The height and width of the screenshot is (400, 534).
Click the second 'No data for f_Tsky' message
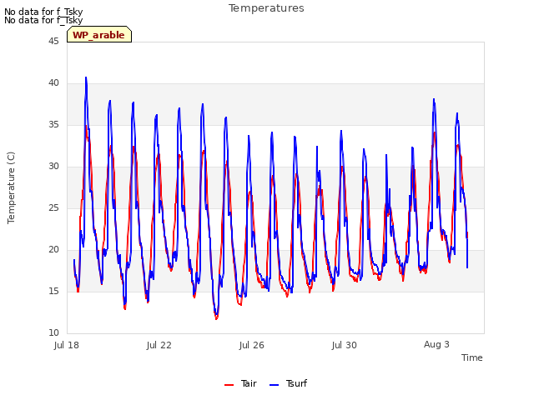click(43, 20)
